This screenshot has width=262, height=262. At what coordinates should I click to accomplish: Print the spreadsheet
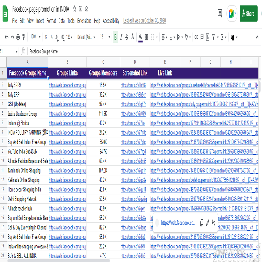[18, 37]
